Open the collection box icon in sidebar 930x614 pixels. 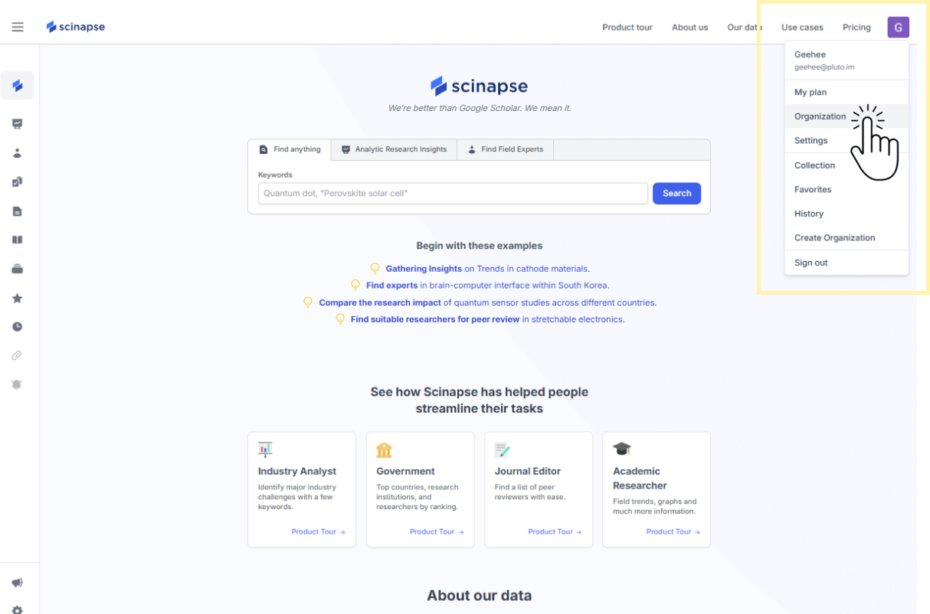point(18,269)
